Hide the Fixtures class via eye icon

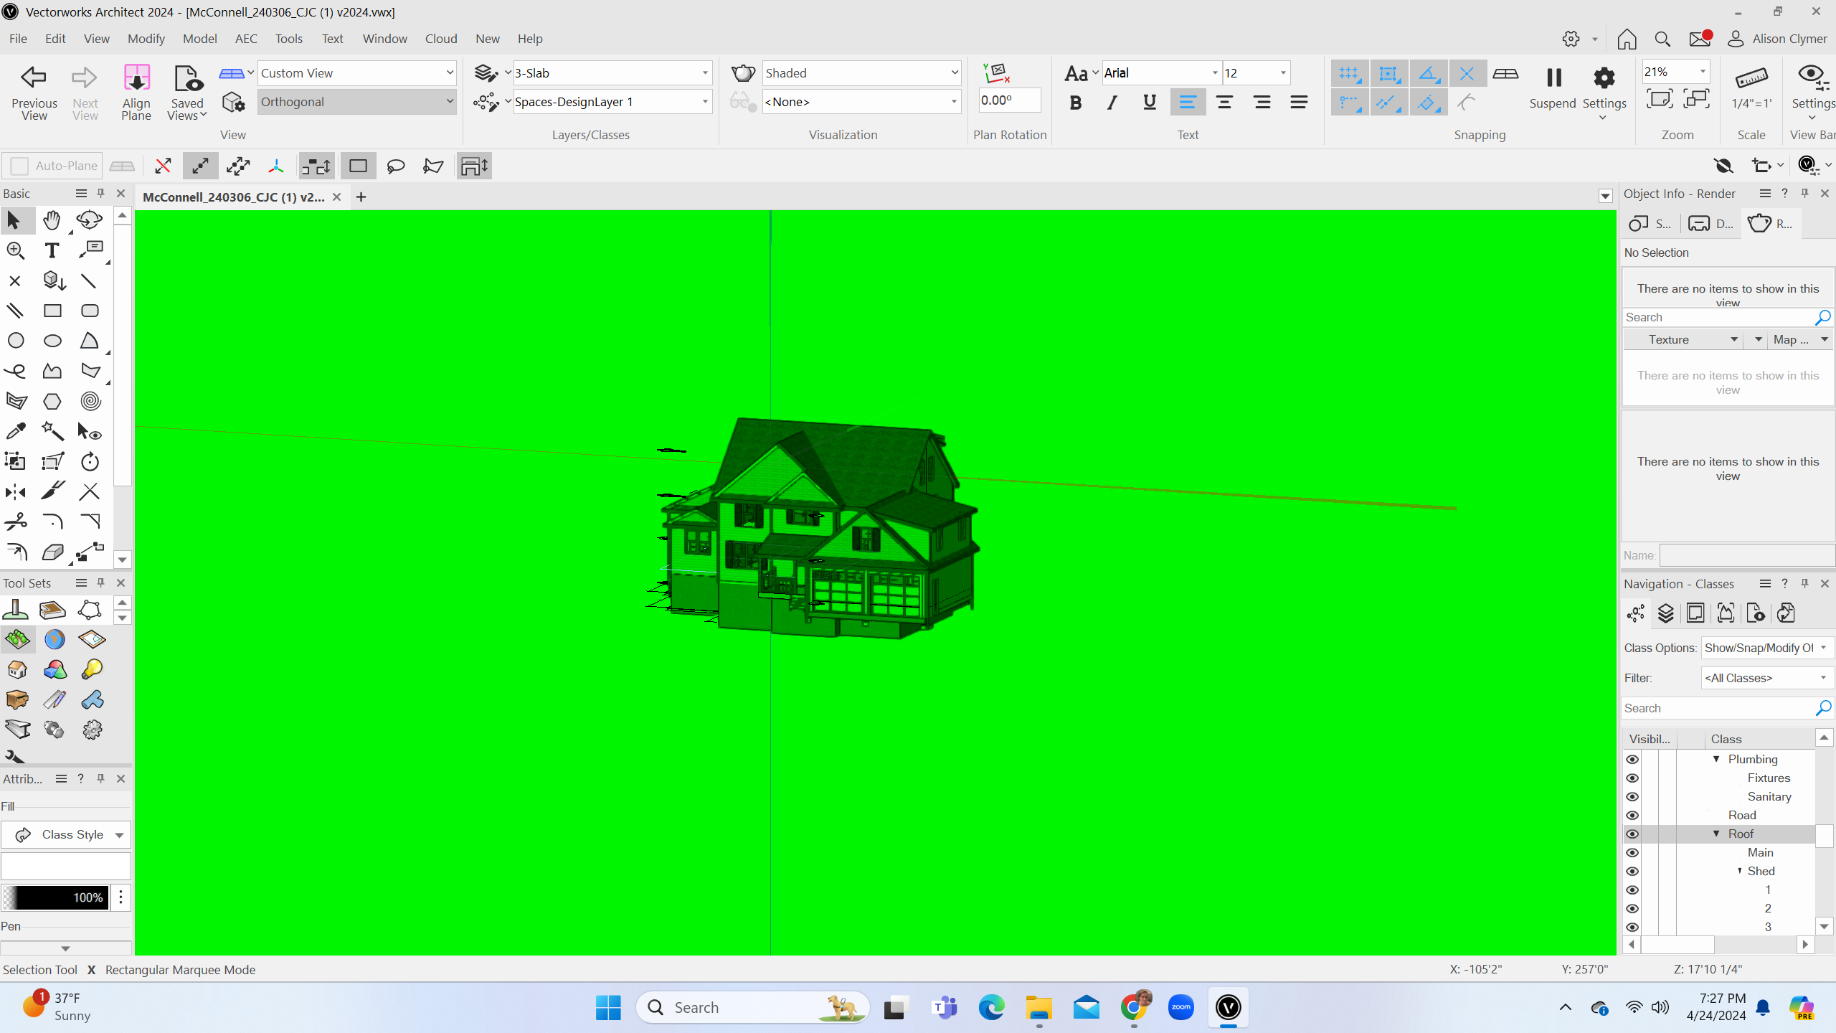(x=1632, y=778)
